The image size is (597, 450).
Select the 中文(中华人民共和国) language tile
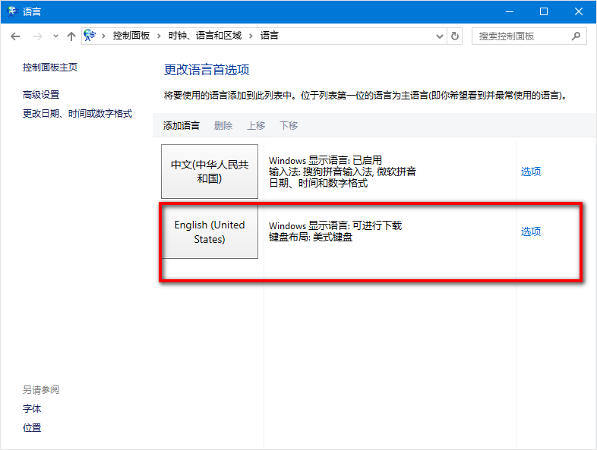(x=210, y=172)
